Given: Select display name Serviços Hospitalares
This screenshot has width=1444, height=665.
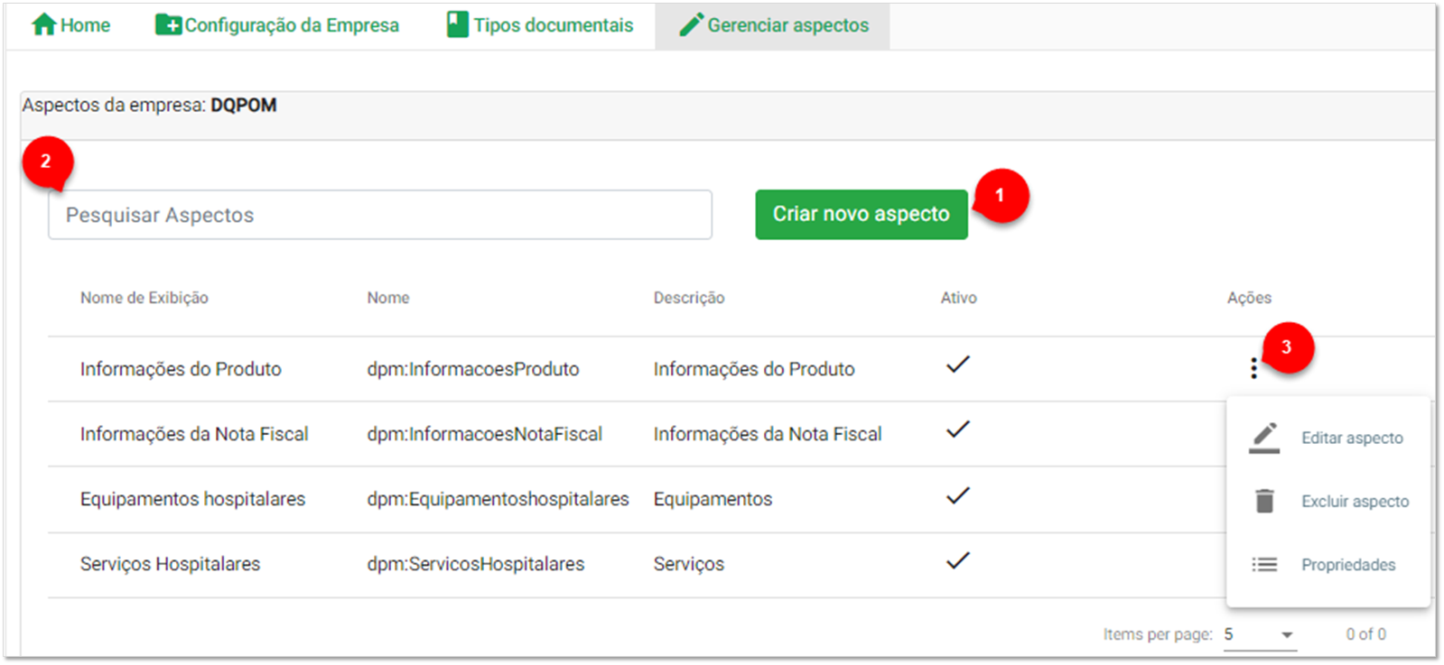Looking at the screenshot, I should click(170, 564).
